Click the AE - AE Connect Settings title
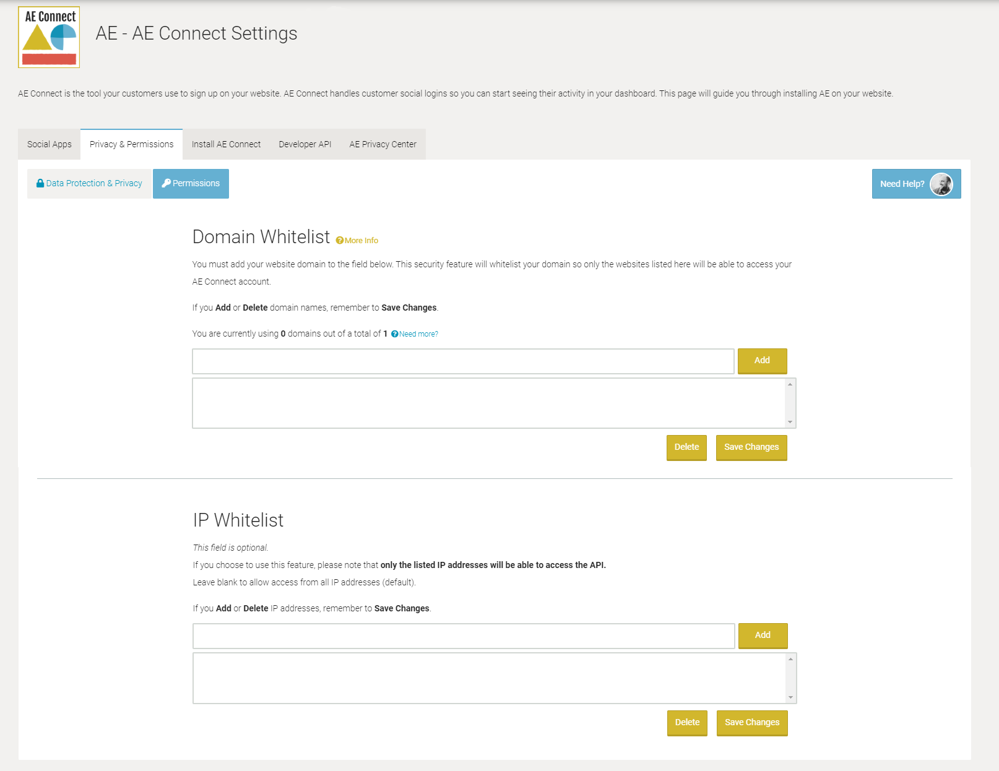 tap(196, 33)
